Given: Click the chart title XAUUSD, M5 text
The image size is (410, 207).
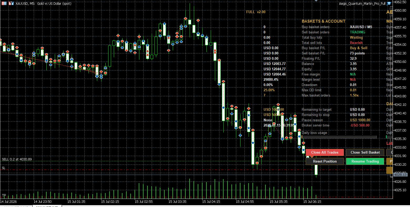Looking at the screenshot, I should point(25,4).
